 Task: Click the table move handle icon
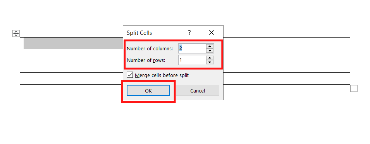coord(16,33)
